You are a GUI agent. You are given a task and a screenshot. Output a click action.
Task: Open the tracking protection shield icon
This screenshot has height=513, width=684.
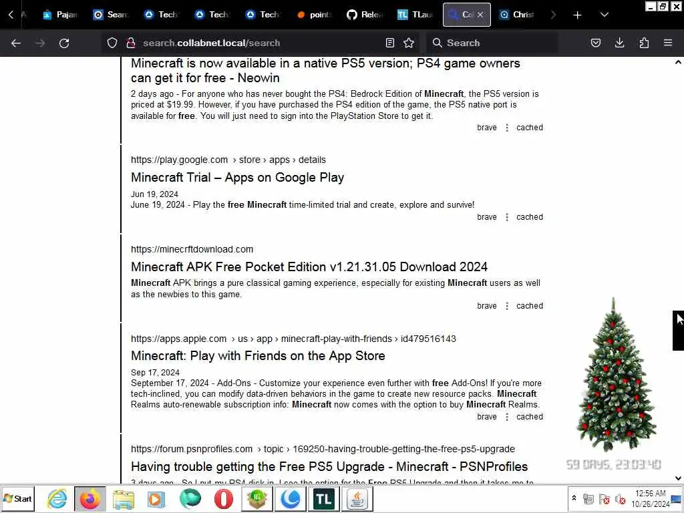(x=112, y=43)
